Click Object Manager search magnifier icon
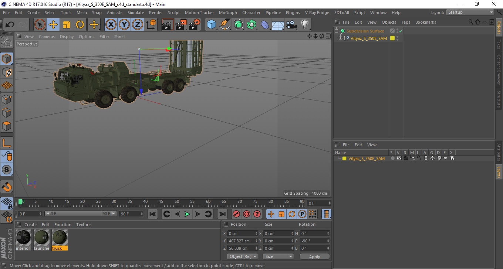Screen dimensions: 503x269 471,22
